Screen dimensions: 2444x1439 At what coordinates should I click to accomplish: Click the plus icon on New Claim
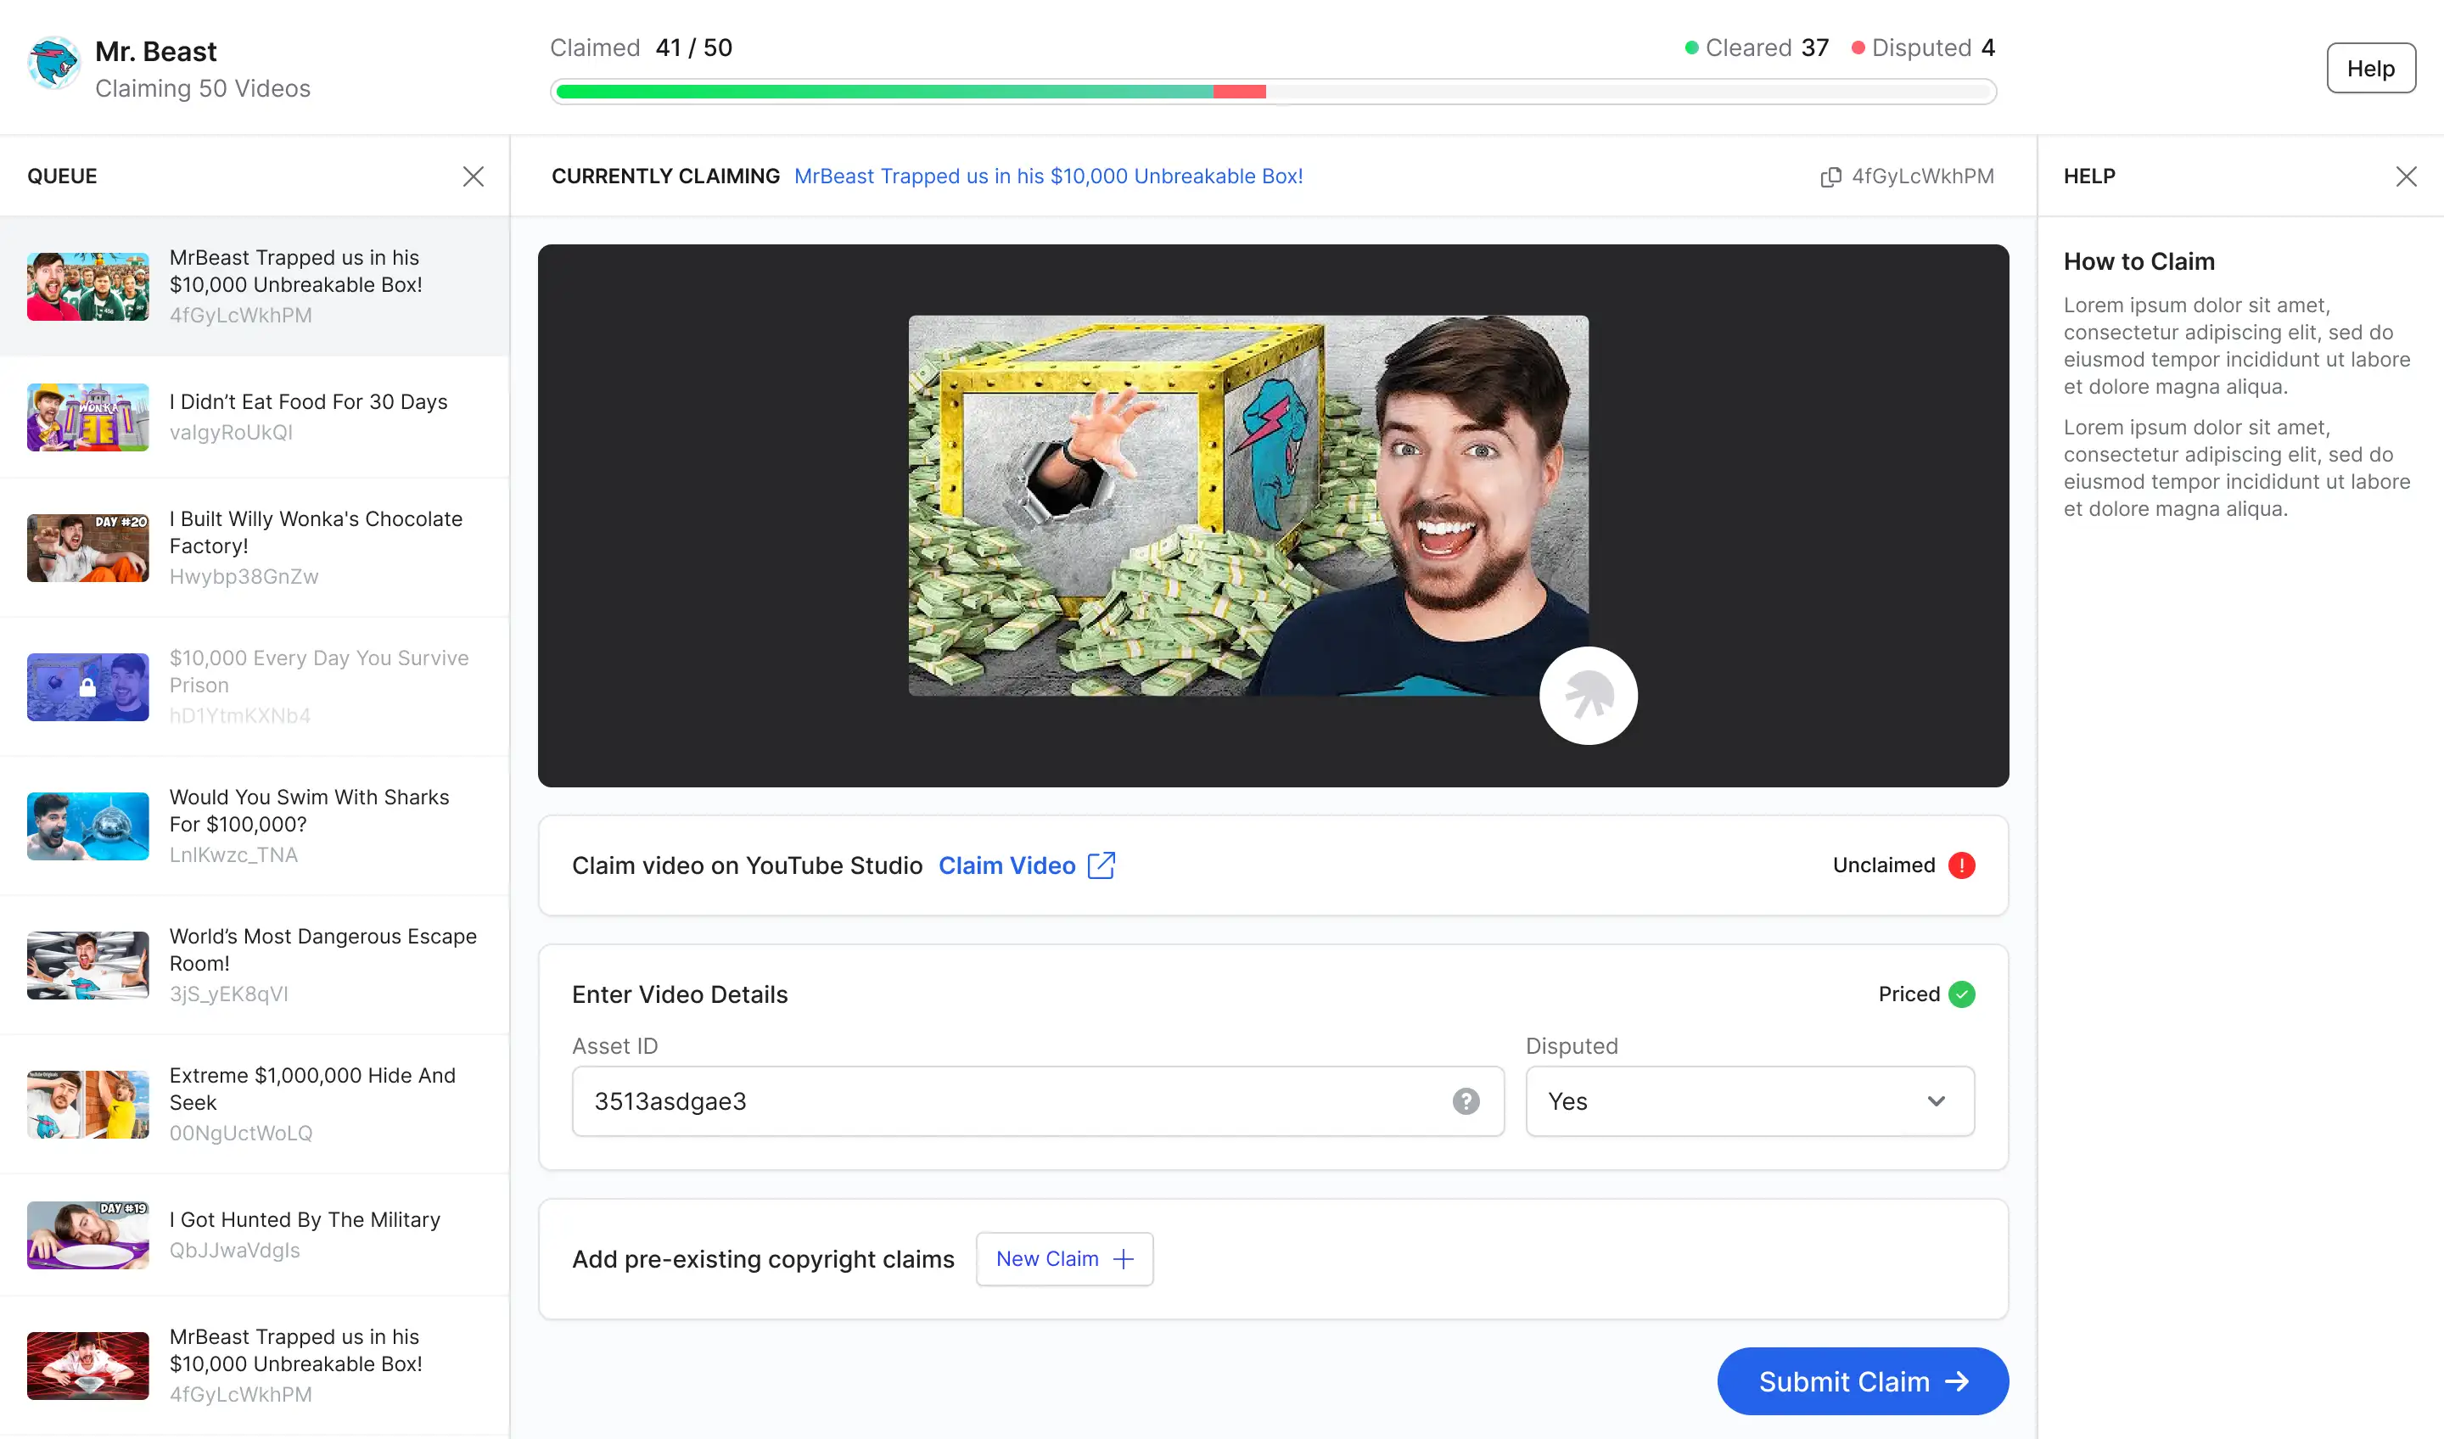(1124, 1258)
